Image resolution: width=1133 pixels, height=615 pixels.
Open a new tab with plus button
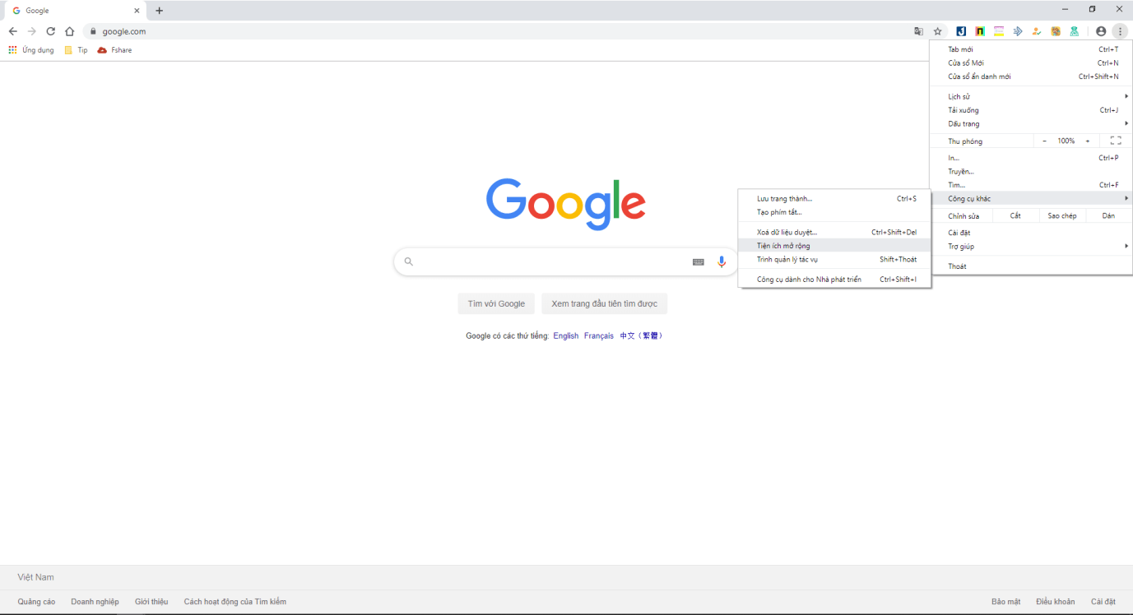click(x=160, y=11)
